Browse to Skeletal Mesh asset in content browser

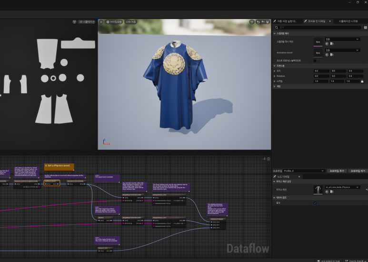332,44
